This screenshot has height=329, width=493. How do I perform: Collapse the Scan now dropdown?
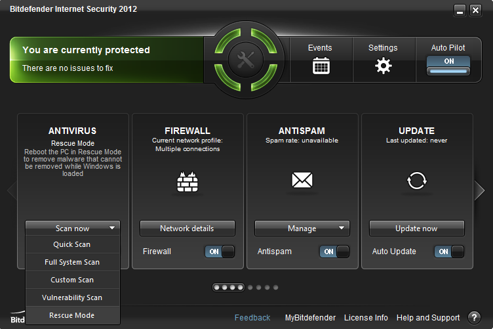click(73, 229)
